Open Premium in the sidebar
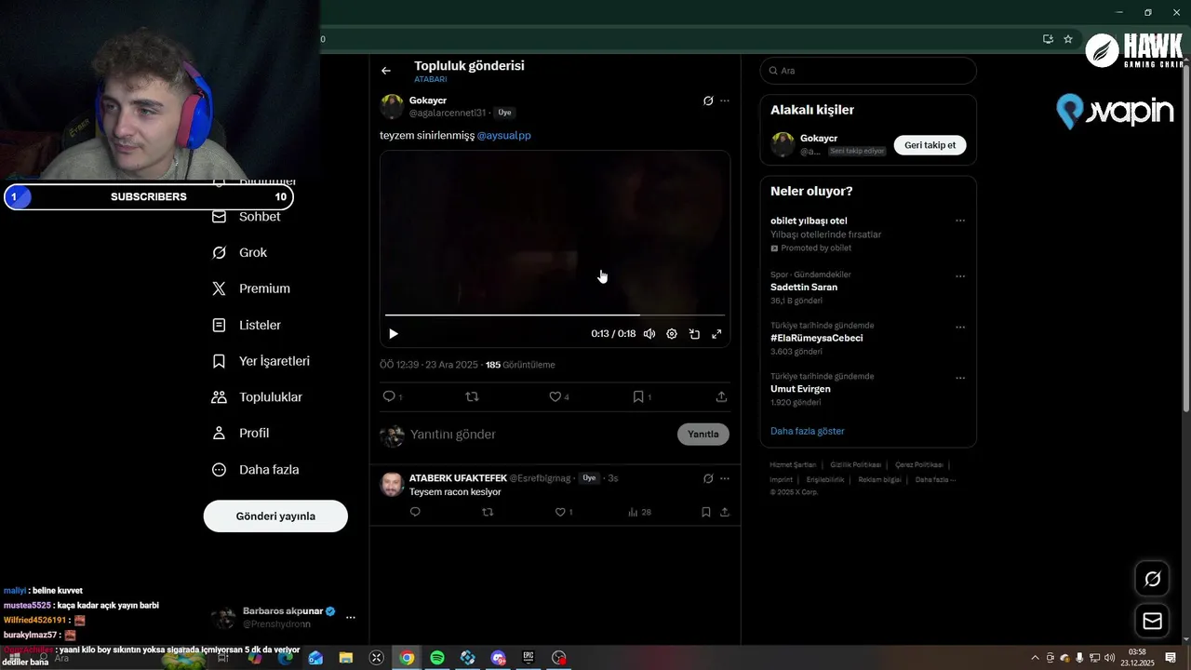Viewport: 1191px width, 670px height. tap(251, 288)
